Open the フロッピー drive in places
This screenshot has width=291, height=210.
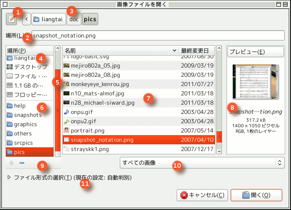[x=30, y=95]
